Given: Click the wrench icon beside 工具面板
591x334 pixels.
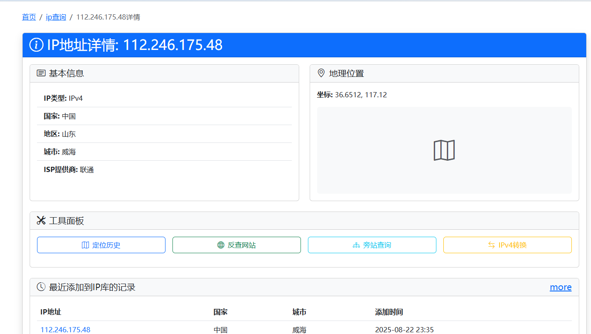Looking at the screenshot, I should pos(41,220).
